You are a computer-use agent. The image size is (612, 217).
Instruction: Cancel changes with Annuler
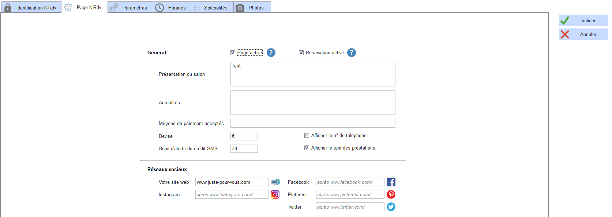[583, 34]
